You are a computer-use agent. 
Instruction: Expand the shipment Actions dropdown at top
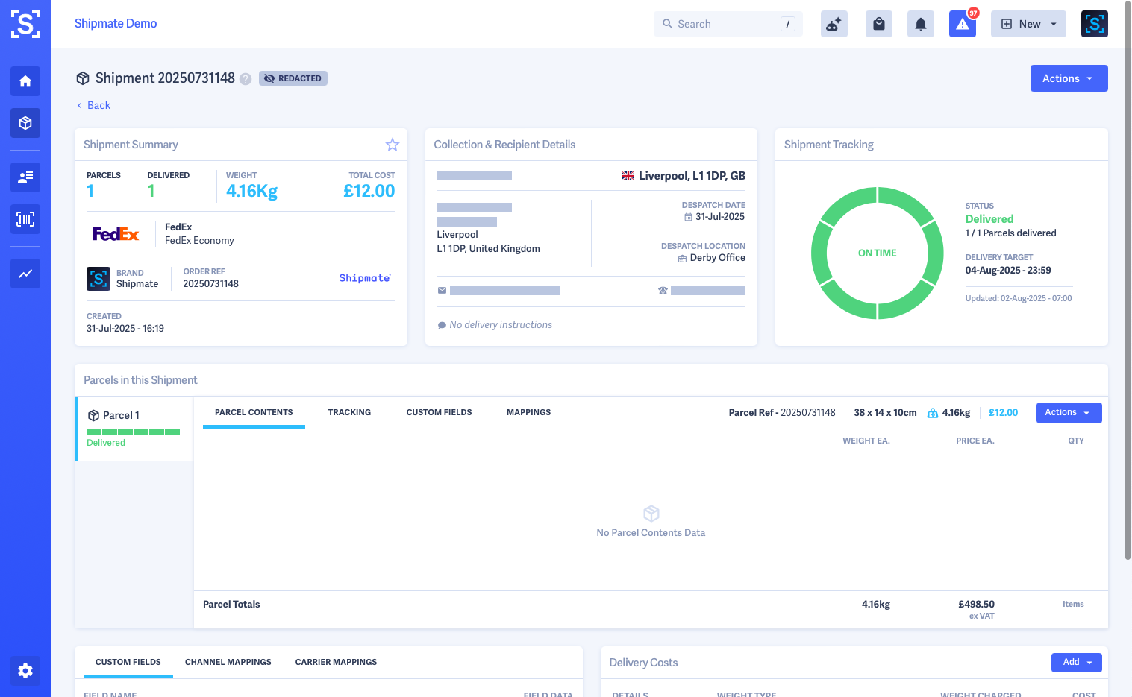[x=1069, y=78]
